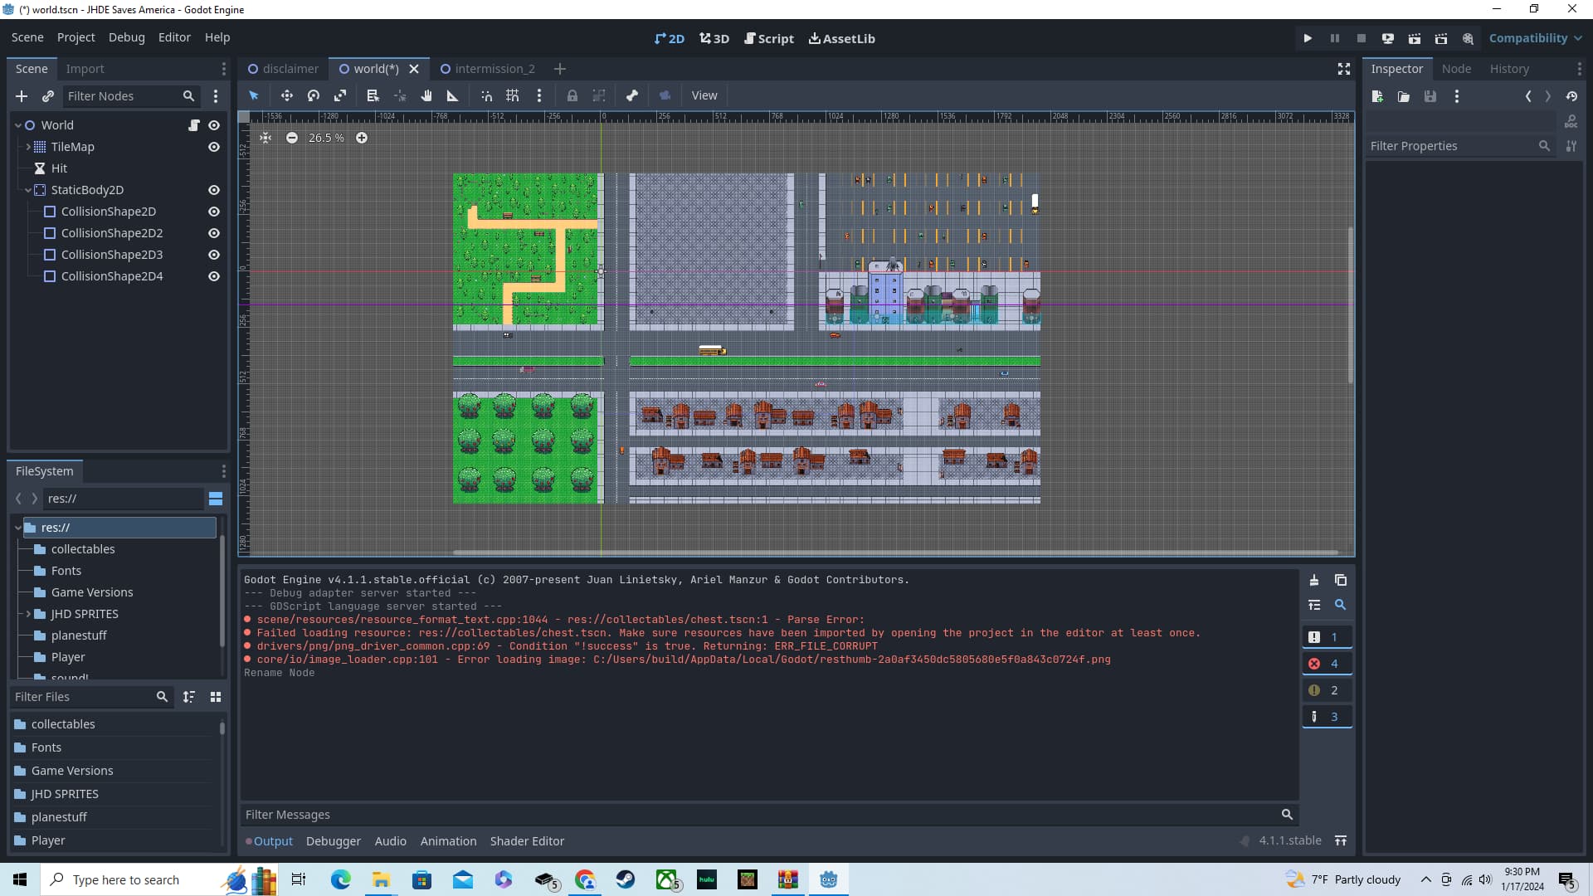Toggle visibility of CollisionShape2D2

click(214, 233)
